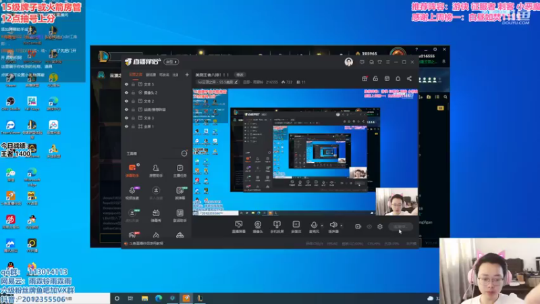Image resolution: width=540 pixels, height=304 pixels.
Task: Open OBS Studio desktop shortcut
Action: tap(11, 104)
